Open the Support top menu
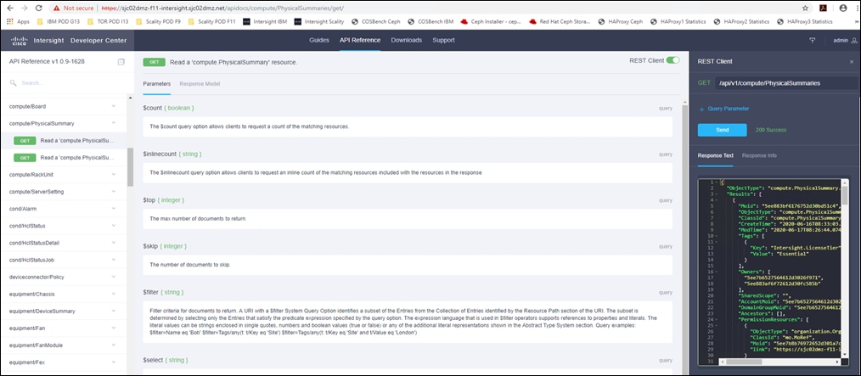 [443, 40]
